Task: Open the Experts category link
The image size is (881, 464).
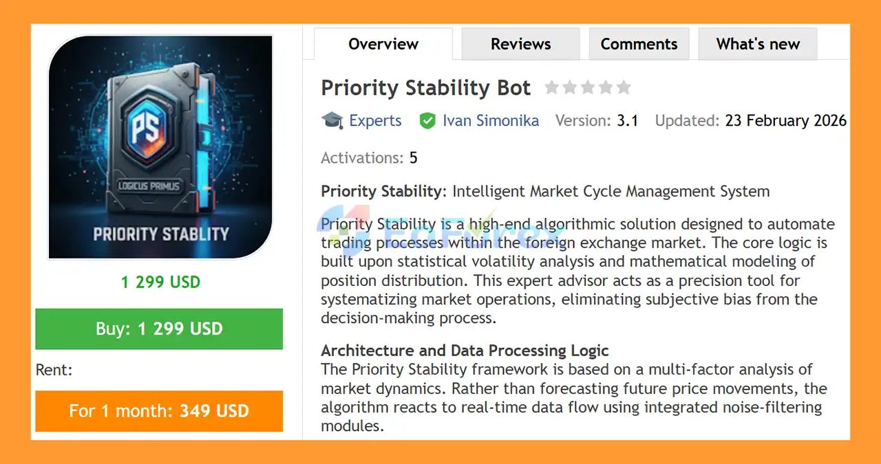Action: 375,121
